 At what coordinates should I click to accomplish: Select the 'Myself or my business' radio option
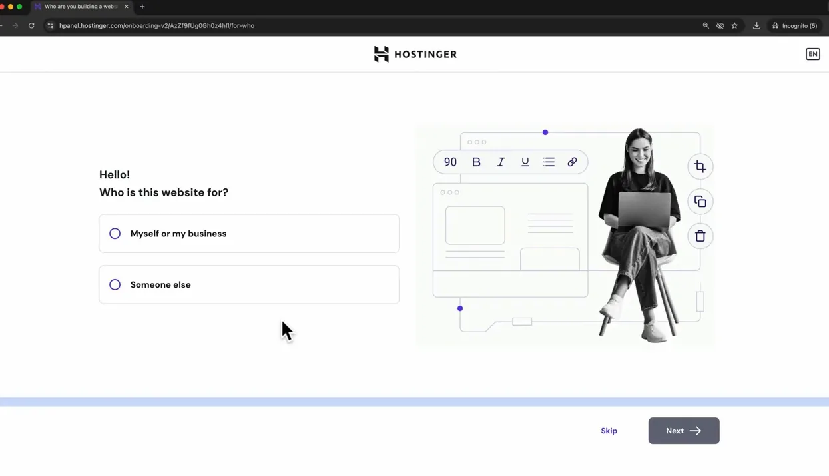tap(249, 234)
